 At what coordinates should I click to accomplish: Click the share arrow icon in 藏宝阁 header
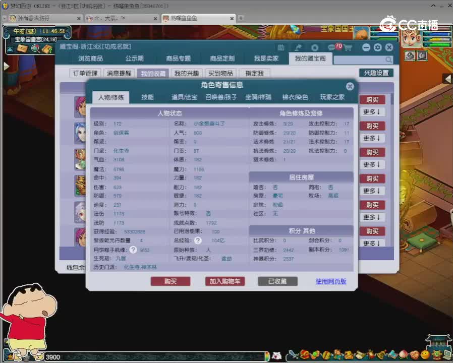pyautogui.click(x=298, y=48)
